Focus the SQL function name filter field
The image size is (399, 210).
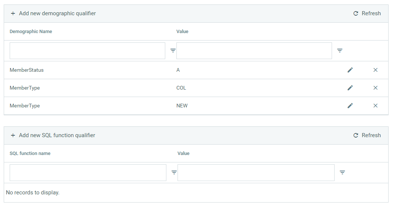(88, 172)
